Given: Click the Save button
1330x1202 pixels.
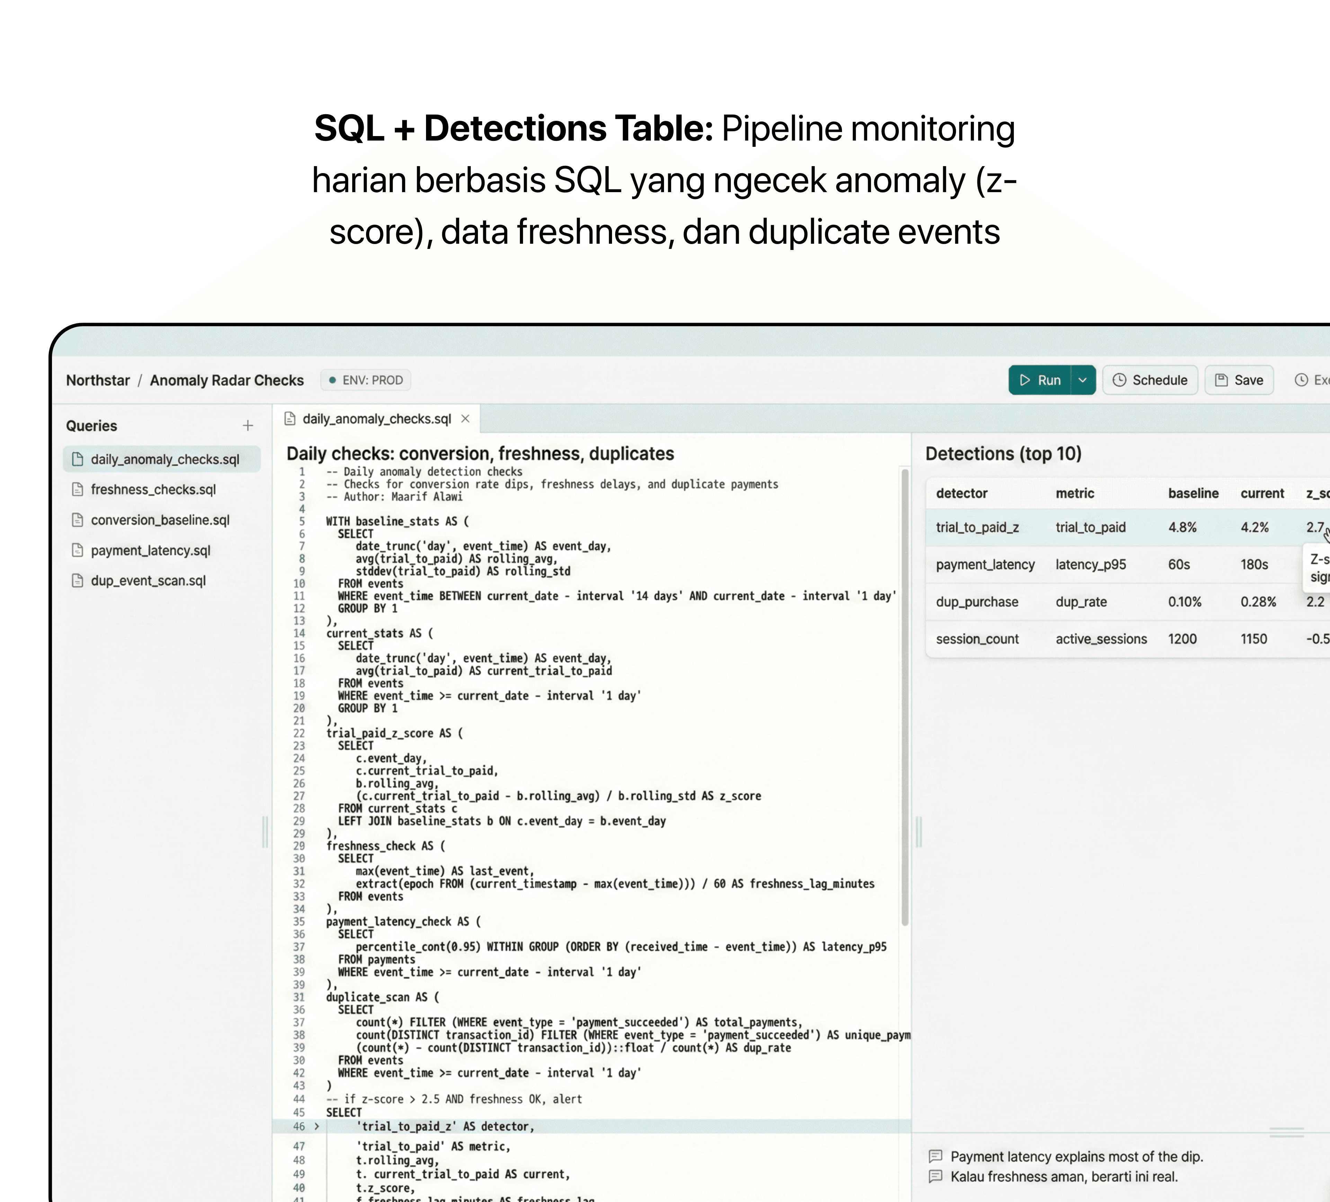Looking at the screenshot, I should 1239,380.
